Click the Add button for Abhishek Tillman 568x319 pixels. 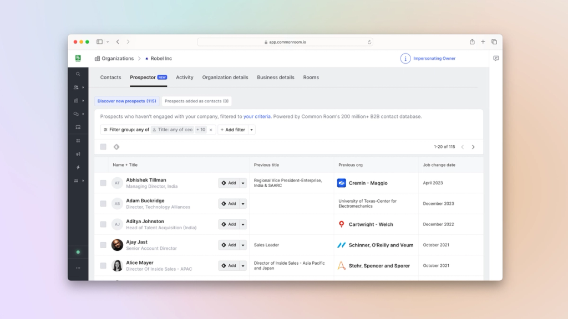coord(229,183)
